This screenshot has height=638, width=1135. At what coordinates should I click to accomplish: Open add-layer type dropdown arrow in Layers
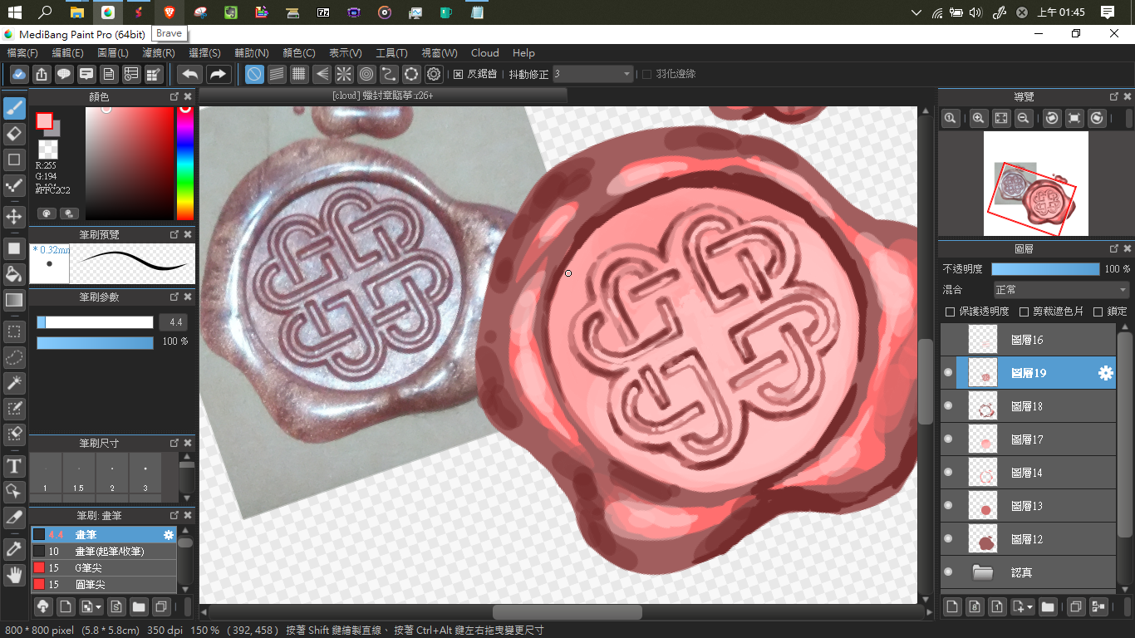[x=1030, y=607]
